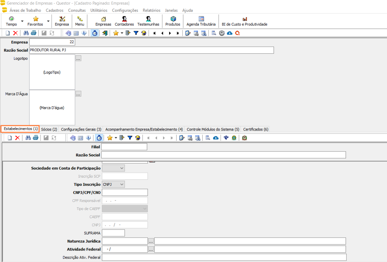The width and height of the screenshot is (387, 262).
Task: Browse for Logotipo image button
Action: point(78,58)
